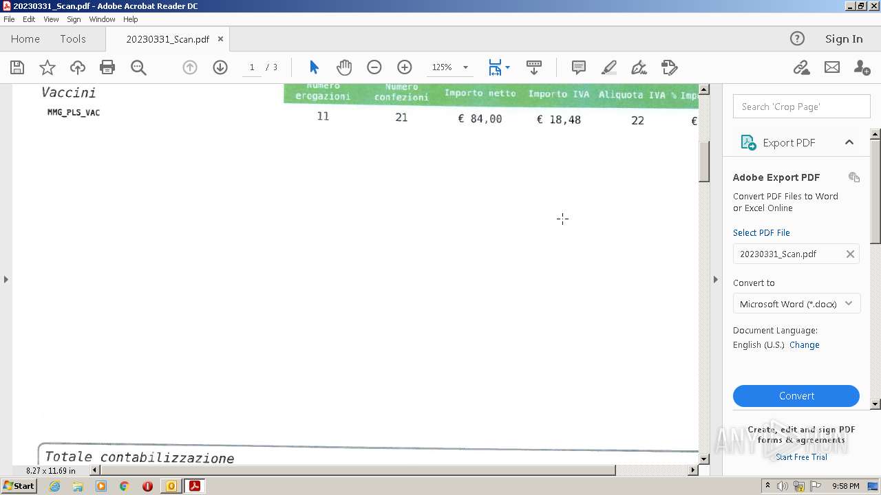
Task: Open the Convert to format dropdown
Action: (796, 304)
